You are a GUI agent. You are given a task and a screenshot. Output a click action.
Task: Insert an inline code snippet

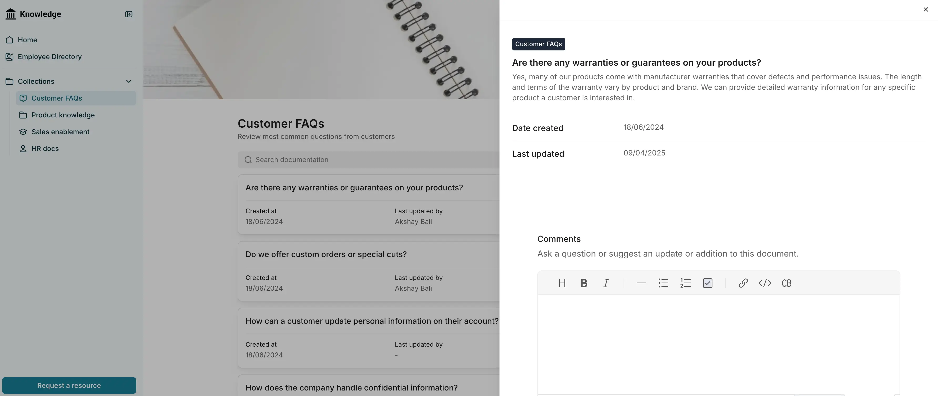click(x=765, y=283)
